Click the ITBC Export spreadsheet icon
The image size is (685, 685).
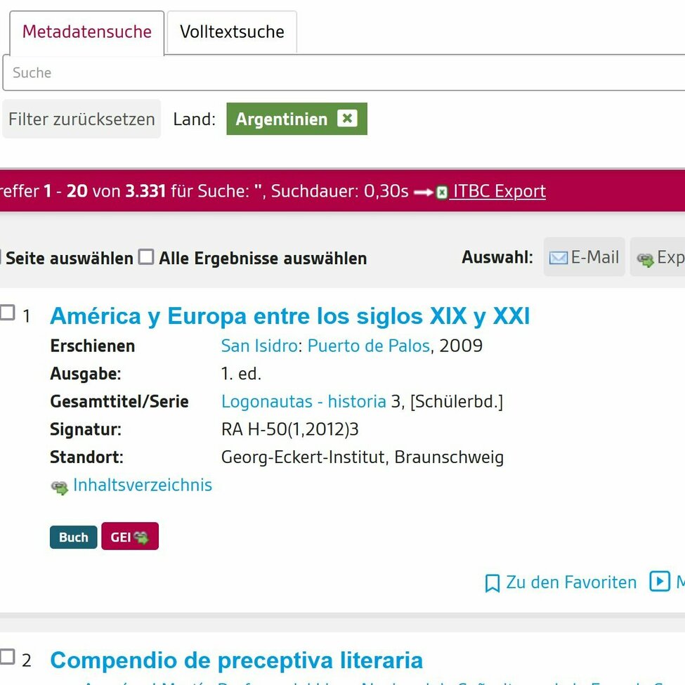(x=441, y=193)
